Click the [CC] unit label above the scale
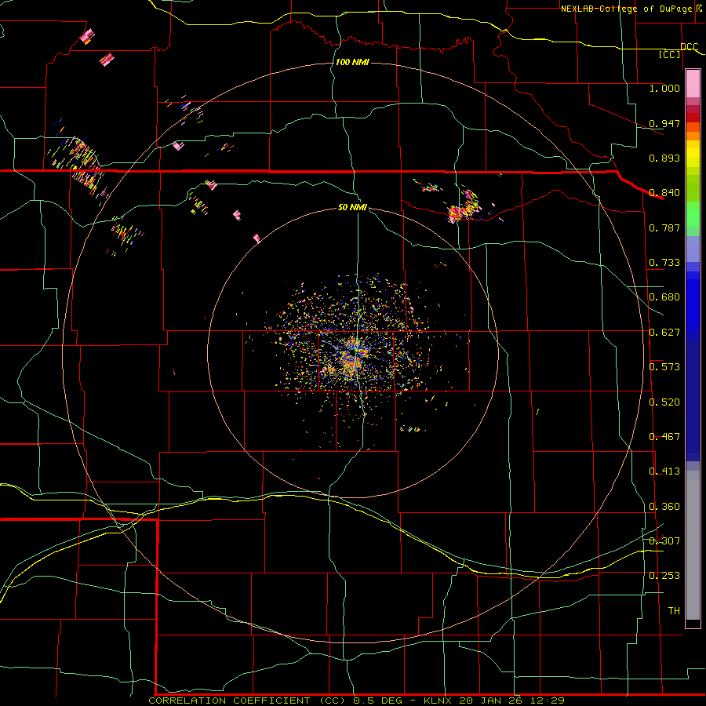The image size is (706, 706). [x=670, y=54]
